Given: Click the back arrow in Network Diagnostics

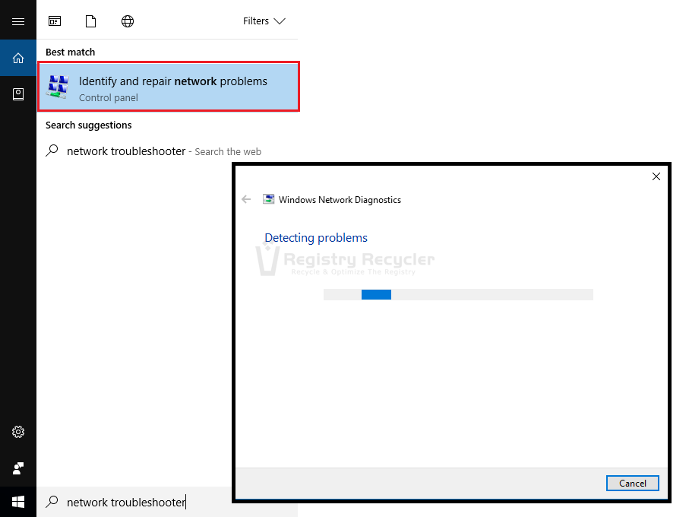Looking at the screenshot, I should [x=246, y=199].
